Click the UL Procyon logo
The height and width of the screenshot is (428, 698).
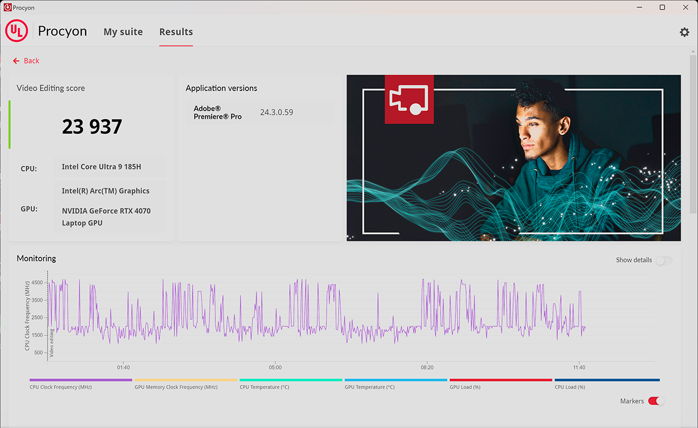coord(16,32)
